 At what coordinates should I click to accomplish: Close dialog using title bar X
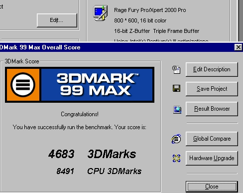point(239,47)
